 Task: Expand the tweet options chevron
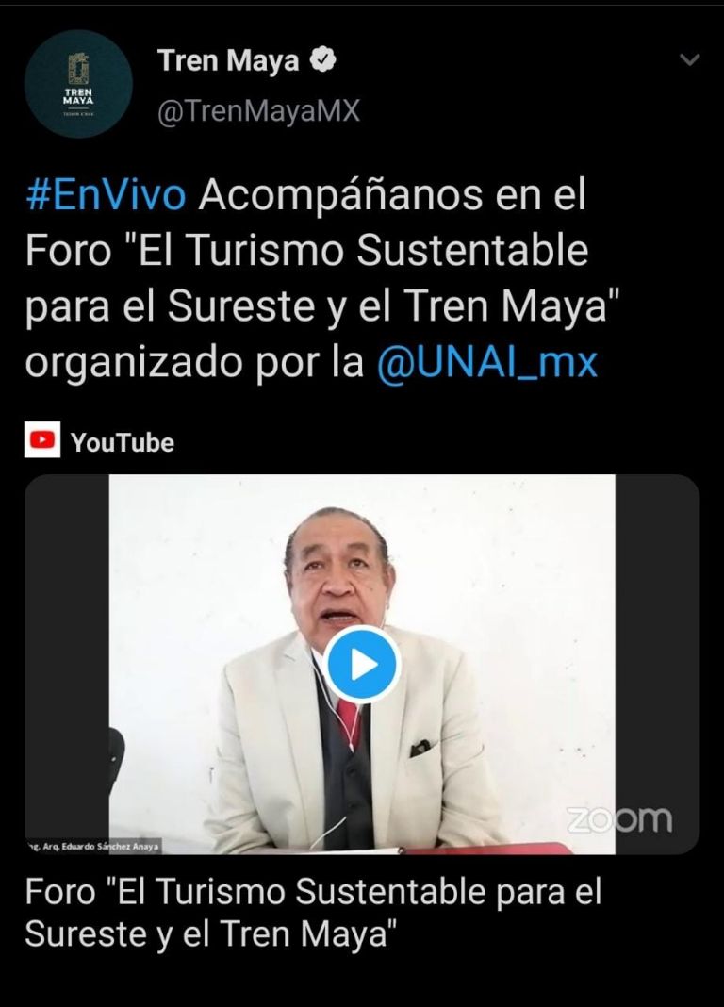pyautogui.click(x=689, y=60)
